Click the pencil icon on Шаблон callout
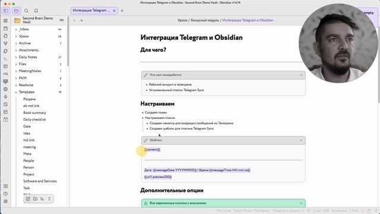380x214 pixels. point(145,140)
